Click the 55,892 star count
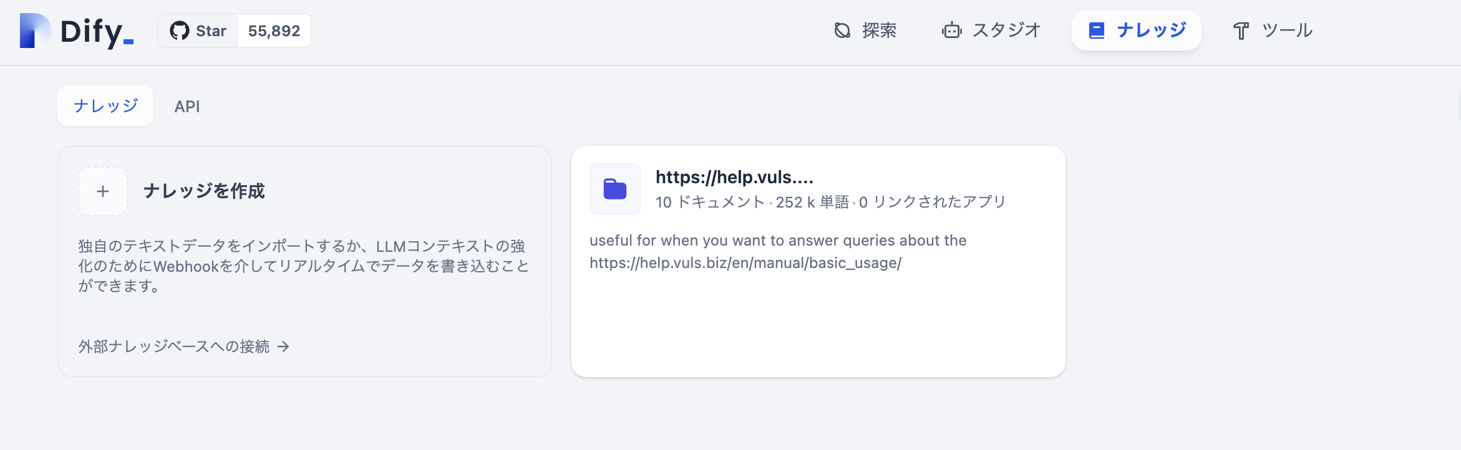Image resolution: width=1461 pixels, height=450 pixels. tap(273, 30)
